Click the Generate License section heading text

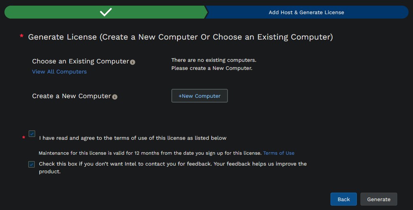tap(180, 37)
